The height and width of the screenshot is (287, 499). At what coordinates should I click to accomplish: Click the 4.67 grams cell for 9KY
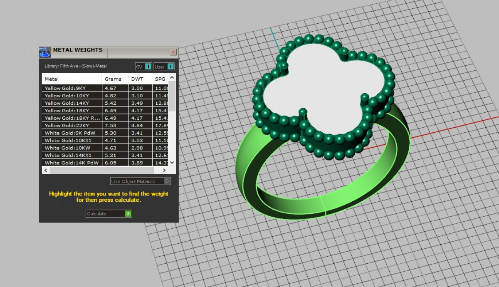point(115,88)
